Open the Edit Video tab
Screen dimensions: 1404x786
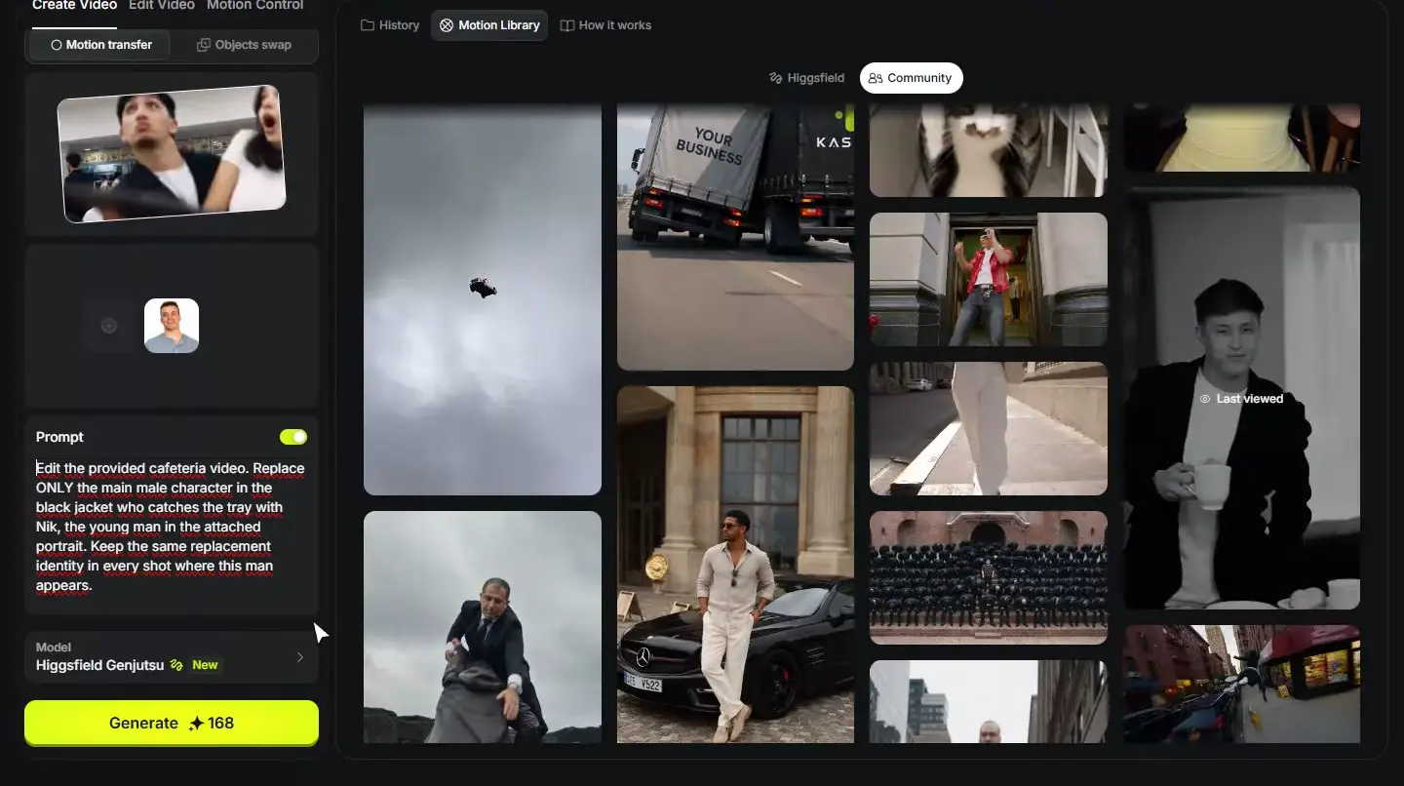(x=162, y=5)
